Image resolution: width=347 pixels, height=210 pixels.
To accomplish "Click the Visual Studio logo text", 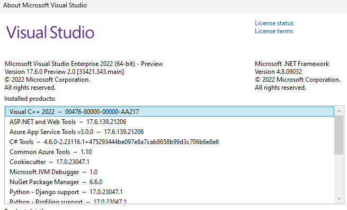I will pos(50,32).
